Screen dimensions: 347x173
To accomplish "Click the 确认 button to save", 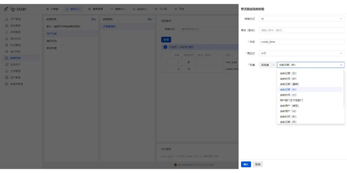I will (246, 164).
